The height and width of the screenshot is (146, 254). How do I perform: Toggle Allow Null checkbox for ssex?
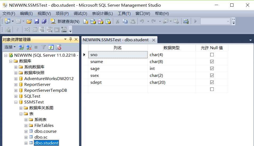[x=212, y=76]
